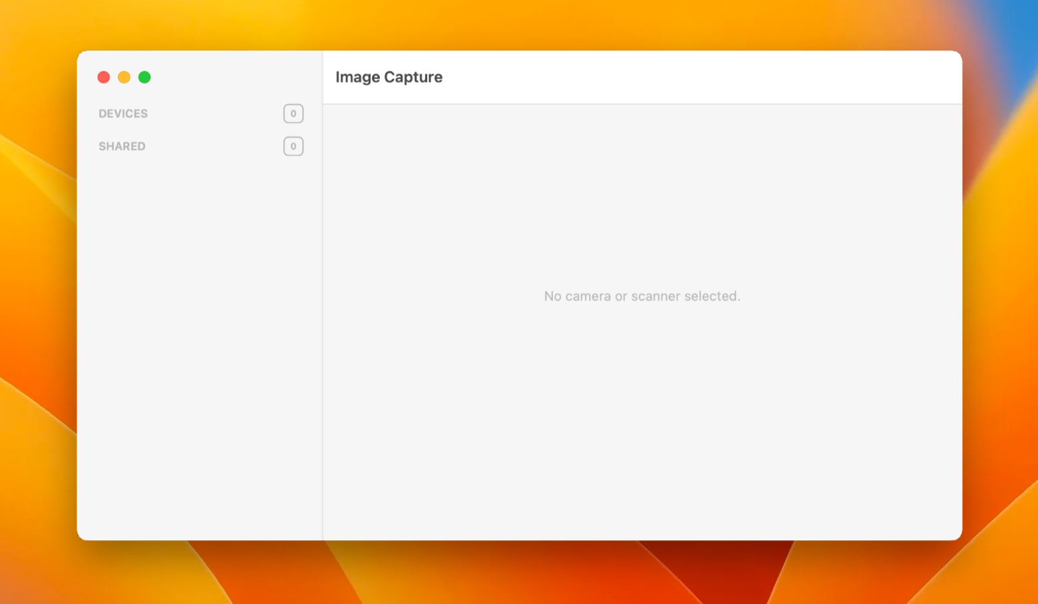Click the green full-screen window button
This screenshot has width=1038, height=604.
point(144,77)
